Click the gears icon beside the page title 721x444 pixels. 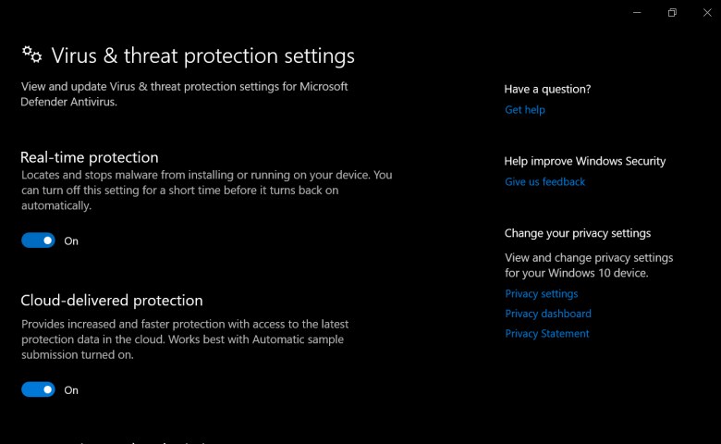tap(31, 55)
